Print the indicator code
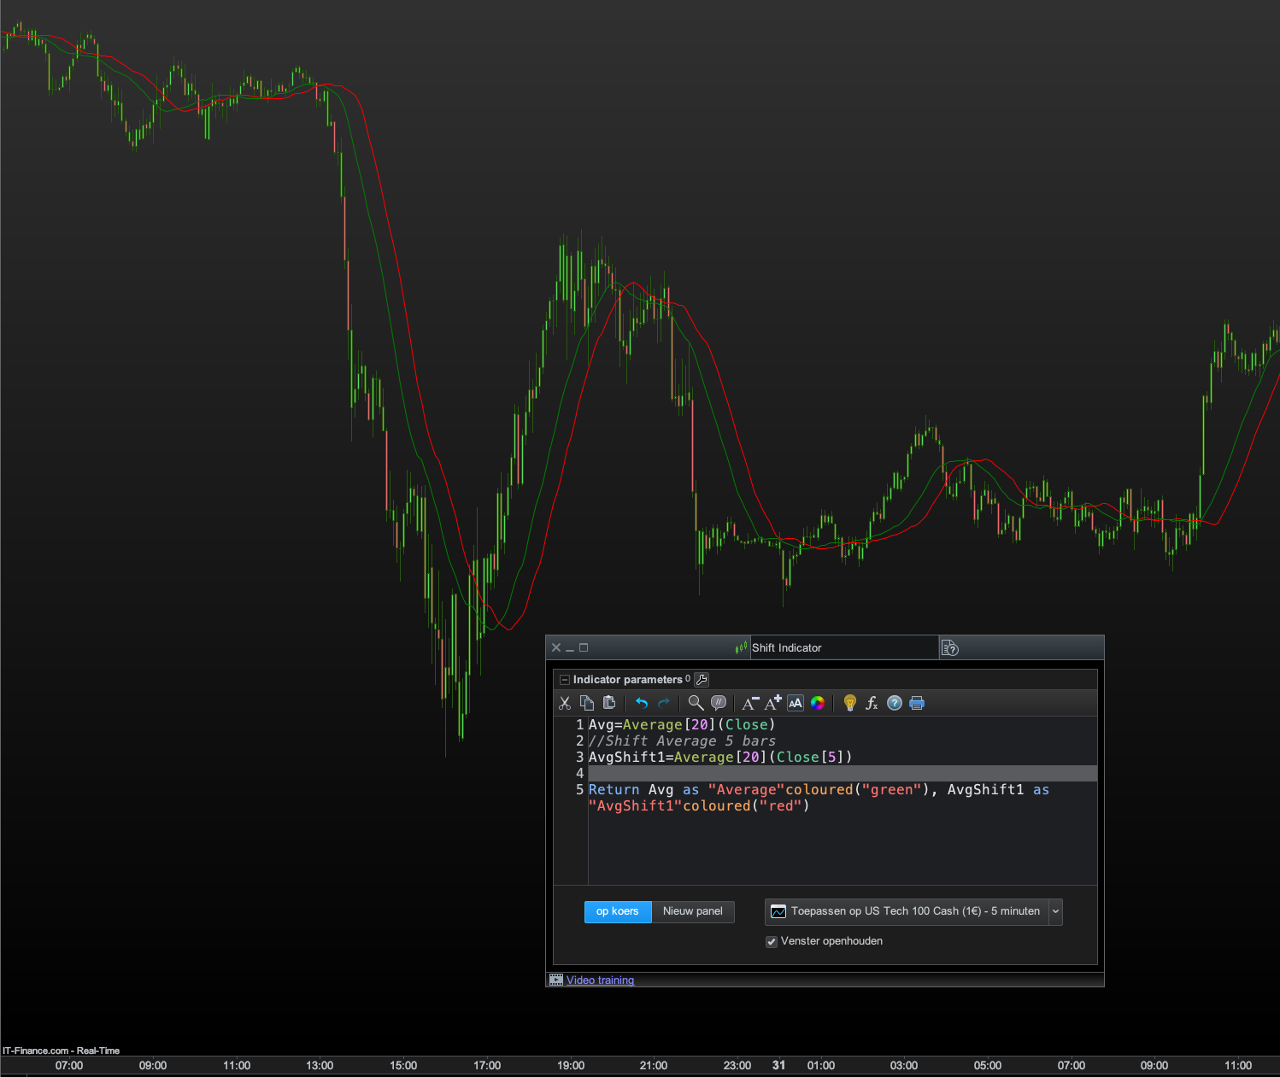The height and width of the screenshot is (1077, 1280). 917,703
